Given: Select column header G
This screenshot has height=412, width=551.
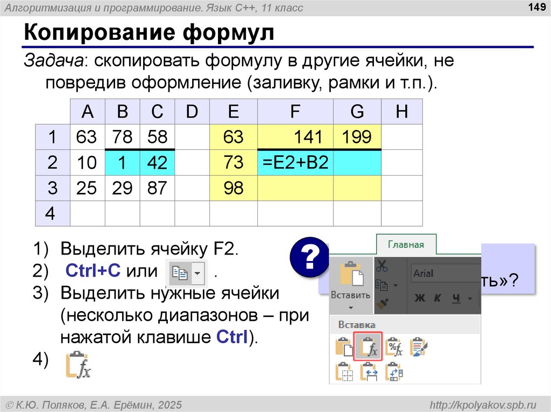Looking at the screenshot, I should [x=357, y=112].
